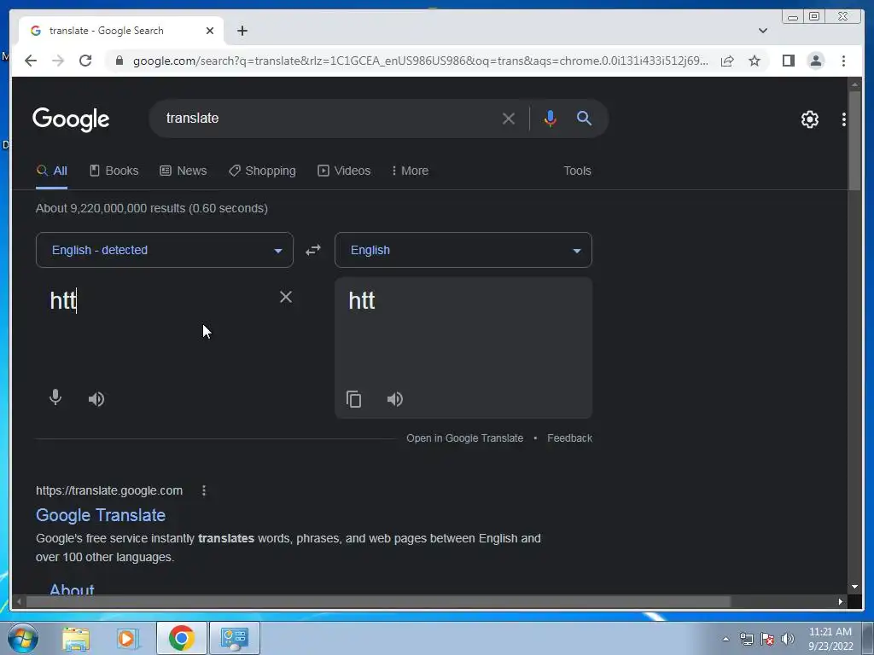The width and height of the screenshot is (874, 655).
Task: Open the Windows Start menu
Action: coord(22,638)
